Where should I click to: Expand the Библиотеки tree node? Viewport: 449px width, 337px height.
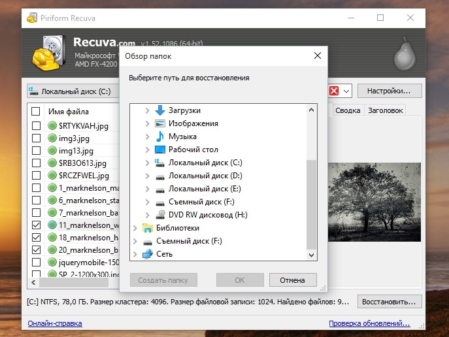click(x=135, y=228)
